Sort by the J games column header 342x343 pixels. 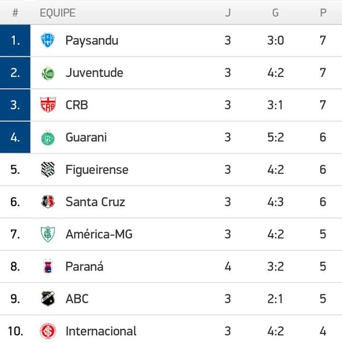(228, 13)
